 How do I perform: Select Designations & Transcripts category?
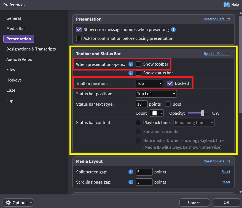(x=31, y=49)
